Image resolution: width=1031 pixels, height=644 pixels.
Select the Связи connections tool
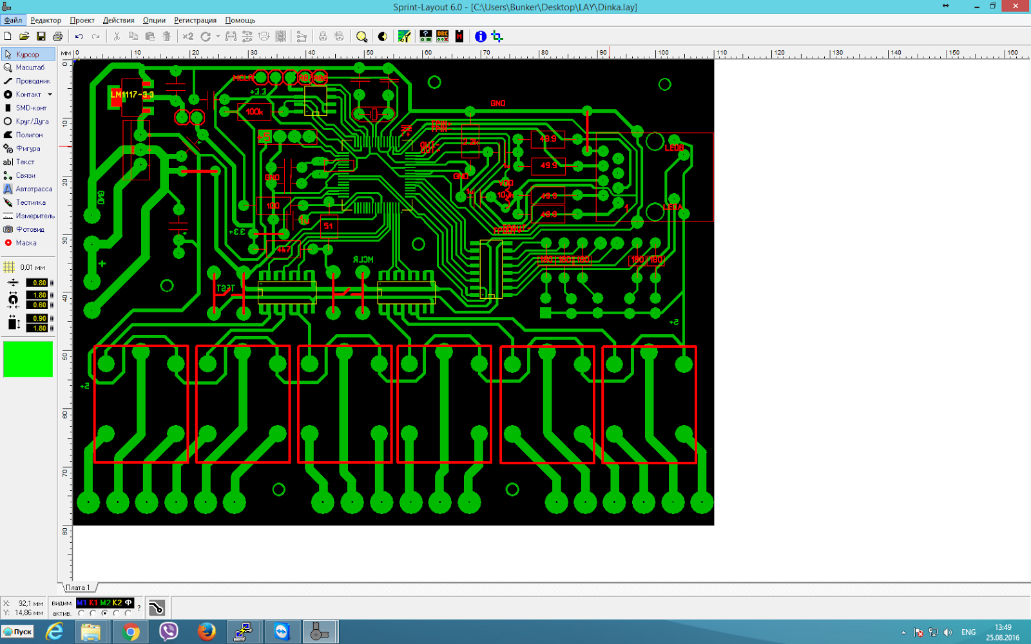tap(28, 176)
